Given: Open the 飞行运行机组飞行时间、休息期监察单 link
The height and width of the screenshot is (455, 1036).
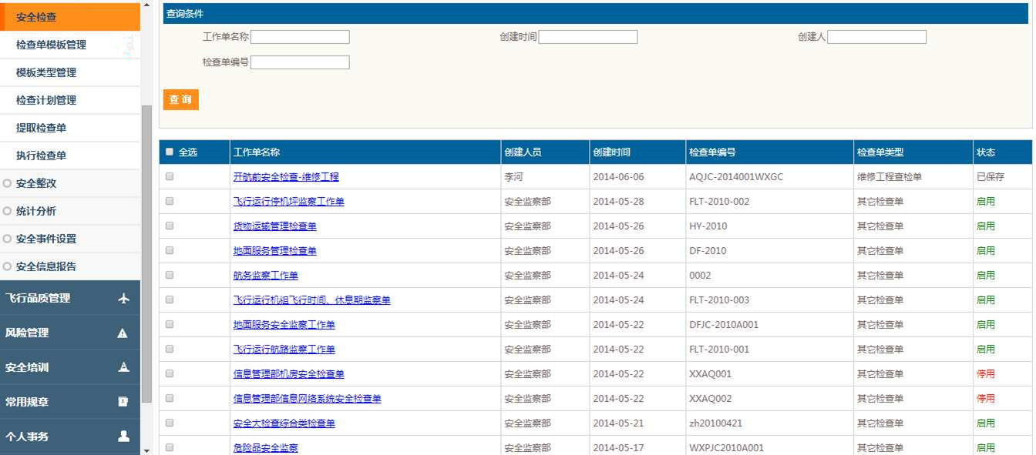Looking at the screenshot, I should (x=312, y=300).
